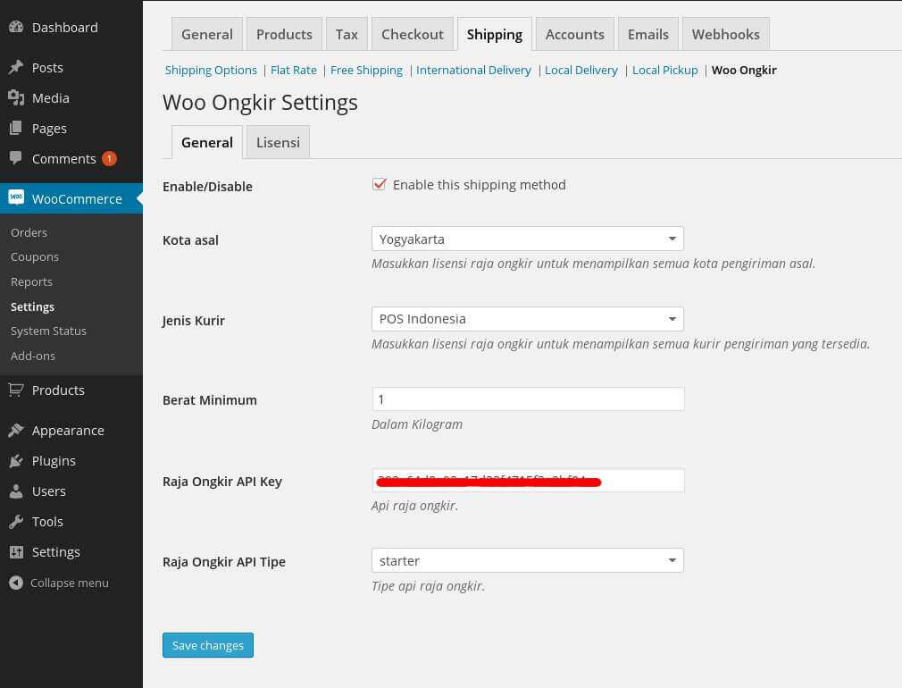902x688 pixels.
Task: Open the Raja Ongkir API Tipe dropdown
Action: [528, 560]
